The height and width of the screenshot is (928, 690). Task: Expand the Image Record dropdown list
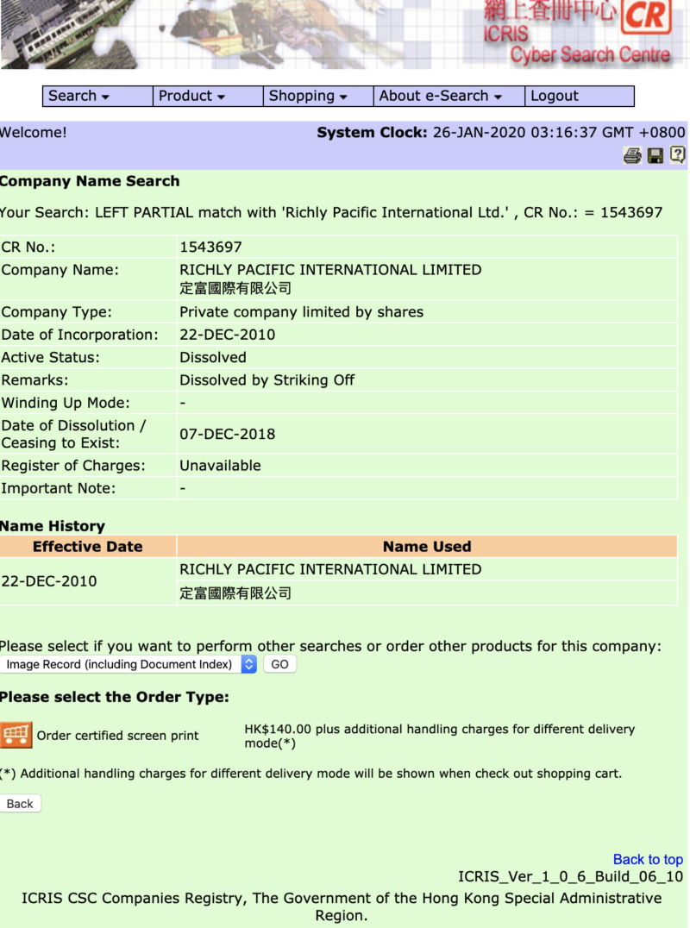128,664
